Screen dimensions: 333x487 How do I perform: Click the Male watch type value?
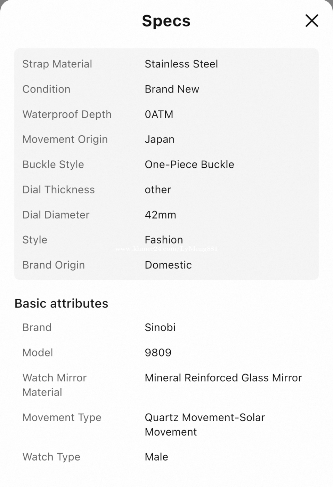[x=156, y=457]
